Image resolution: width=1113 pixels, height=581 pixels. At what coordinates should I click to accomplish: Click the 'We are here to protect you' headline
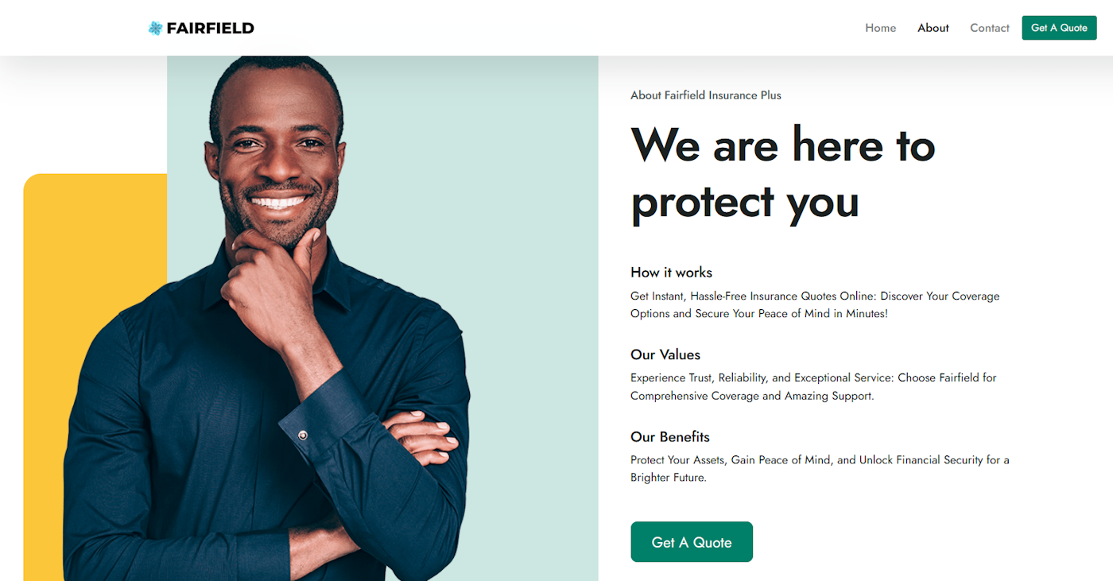(783, 172)
